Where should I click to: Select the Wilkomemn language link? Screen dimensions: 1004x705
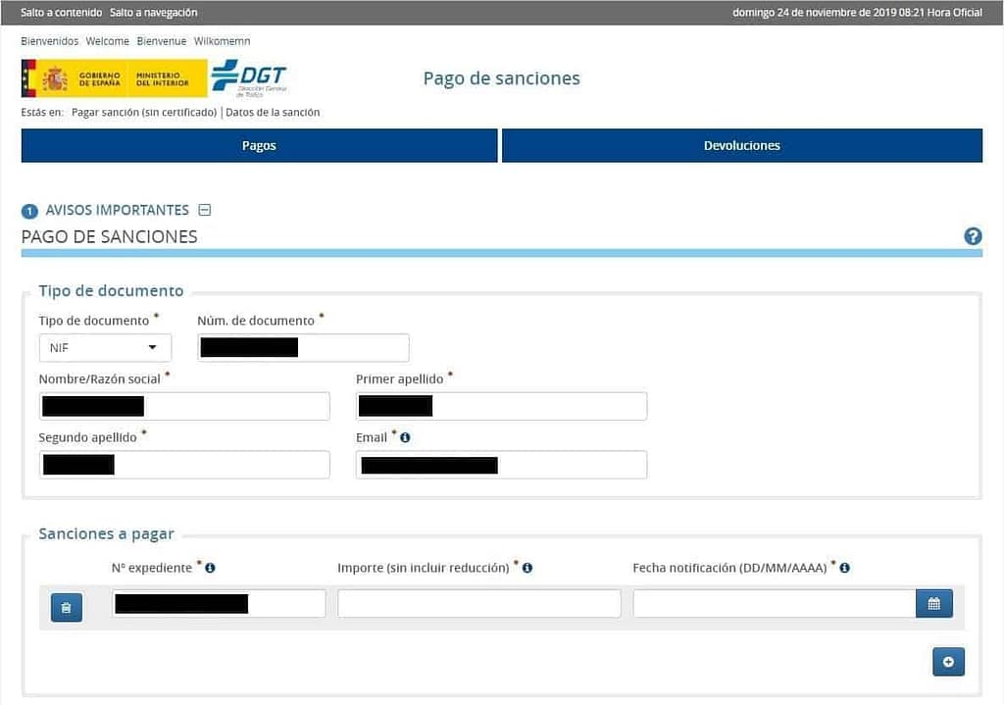(x=223, y=41)
